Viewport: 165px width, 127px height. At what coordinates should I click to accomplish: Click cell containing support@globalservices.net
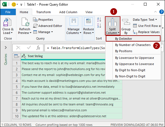pos(71,93)
